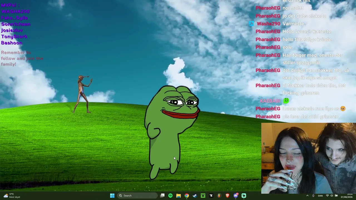Image resolution: width=356 pixels, height=200 pixels.
Task: Click the 'normalttt' chat message
Action: coord(293,8)
